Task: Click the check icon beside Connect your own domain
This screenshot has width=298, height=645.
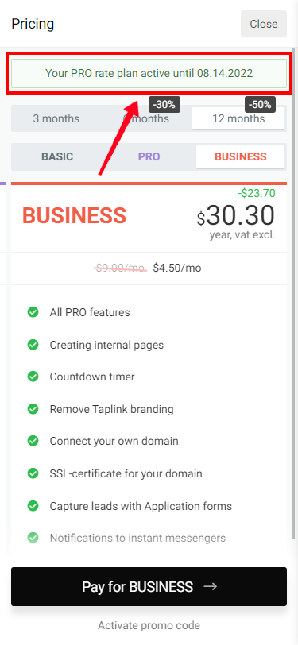Action: (33, 441)
